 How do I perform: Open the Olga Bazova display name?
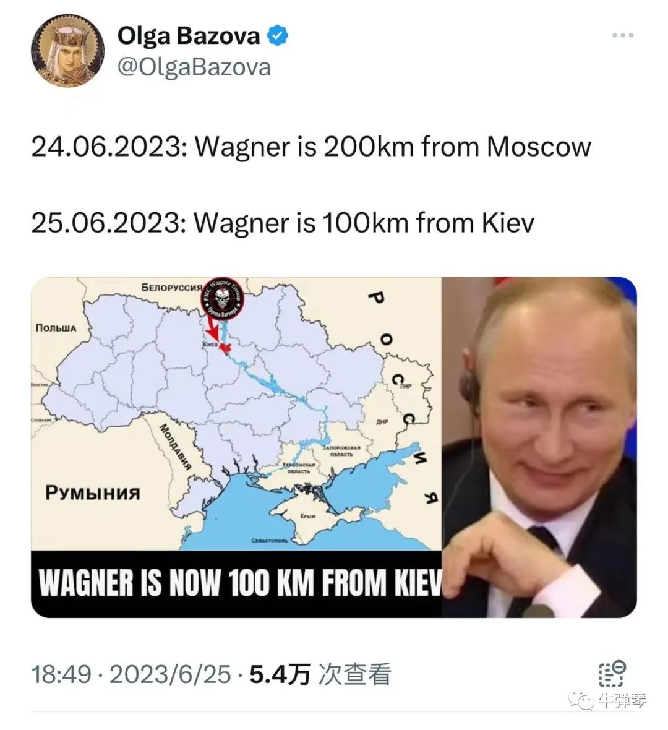[189, 36]
